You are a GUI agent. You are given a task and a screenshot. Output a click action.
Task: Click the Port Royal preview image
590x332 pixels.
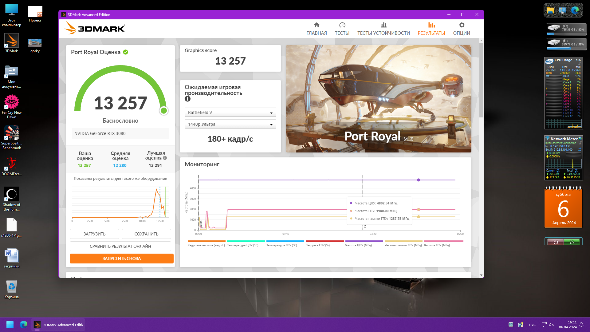[379, 99]
